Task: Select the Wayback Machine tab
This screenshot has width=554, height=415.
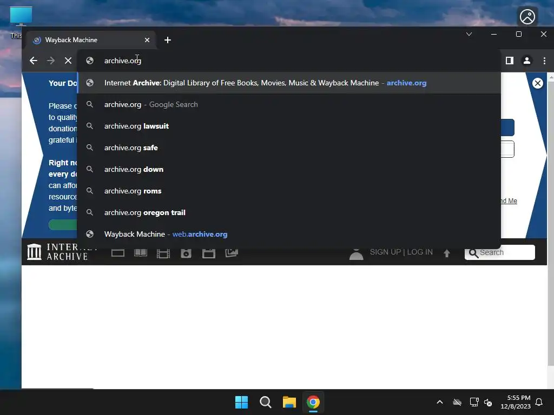Action: (x=90, y=40)
